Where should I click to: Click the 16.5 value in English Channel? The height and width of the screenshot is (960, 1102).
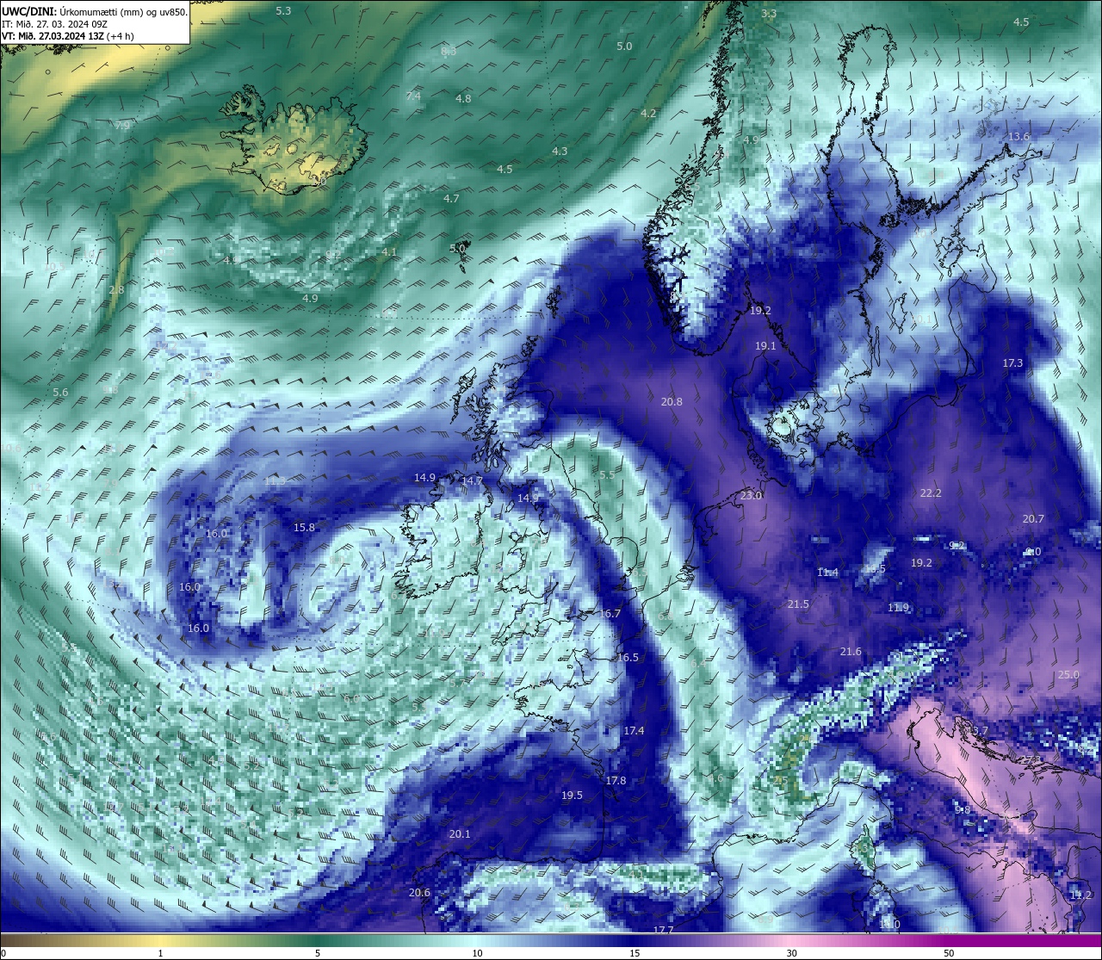[628, 658]
